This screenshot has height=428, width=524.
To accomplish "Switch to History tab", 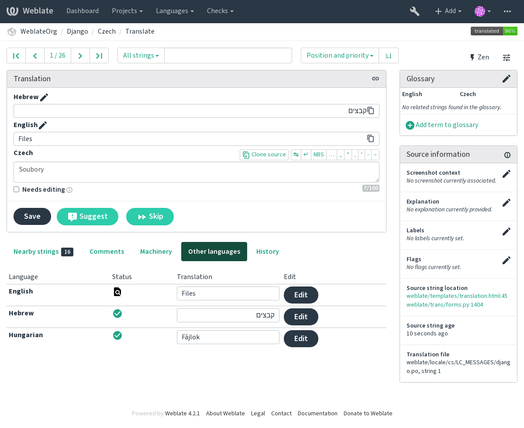I will pos(268,252).
